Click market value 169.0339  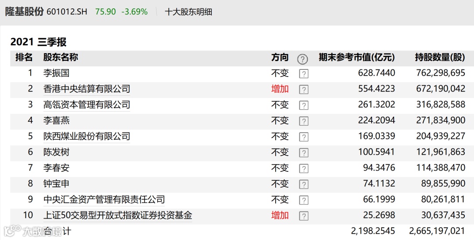(x=377, y=136)
